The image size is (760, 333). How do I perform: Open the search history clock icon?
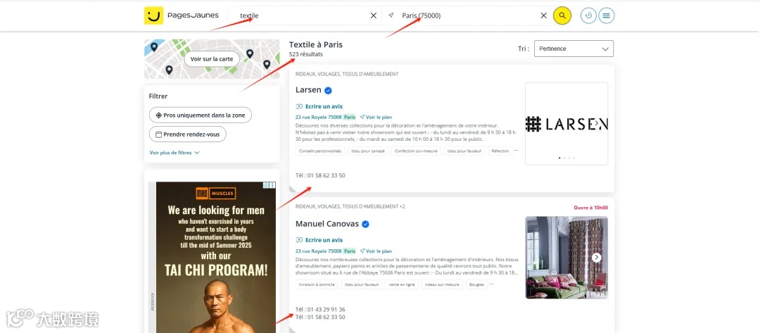[588, 15]
